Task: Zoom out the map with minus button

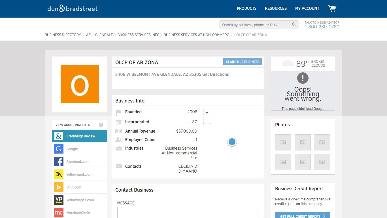Action: coord(207,120)
